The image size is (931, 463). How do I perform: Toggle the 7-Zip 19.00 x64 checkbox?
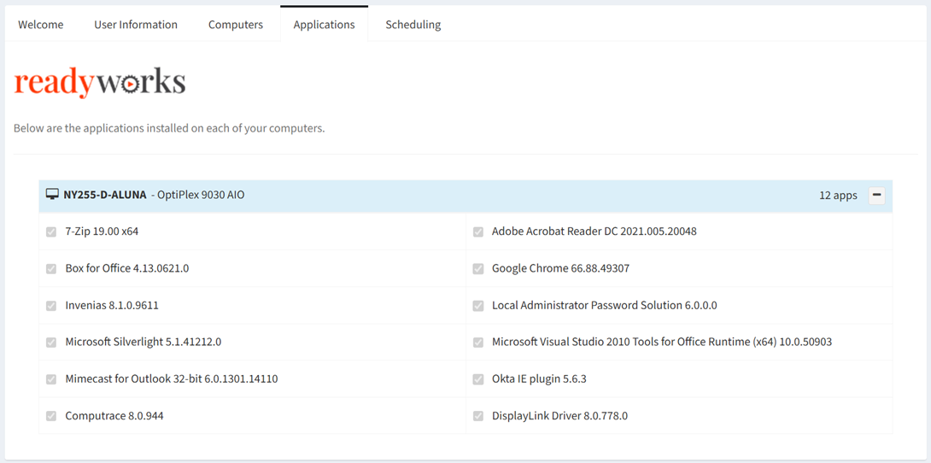coord(51,231)
